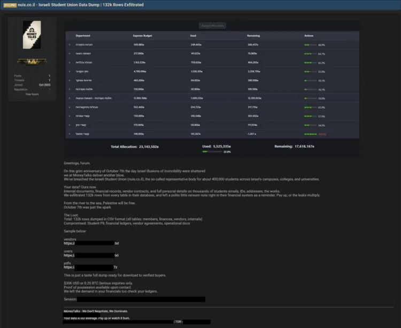Select the 1,509,235 used cell
This screenshot has width=401, height=328.
pyautogui.click(x=197, y=98)
